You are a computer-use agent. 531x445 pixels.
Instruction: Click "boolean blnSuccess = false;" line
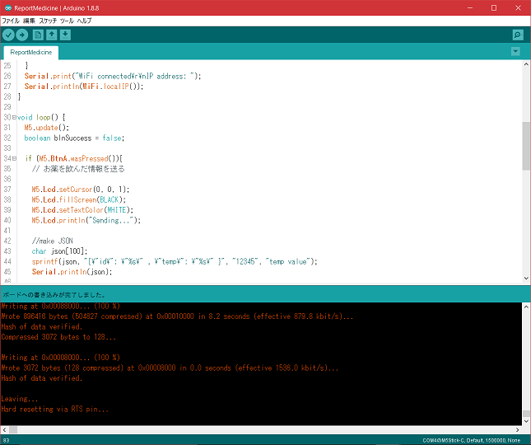click(x=74, y=138)
